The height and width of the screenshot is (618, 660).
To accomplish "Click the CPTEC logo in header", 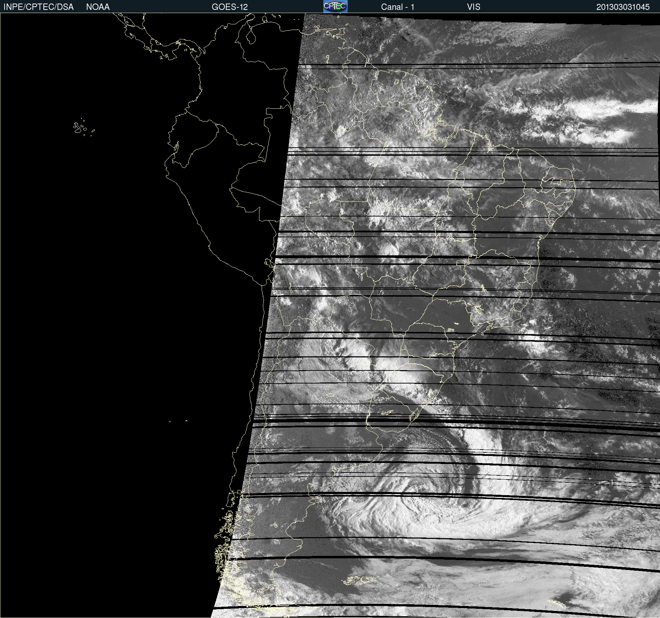I will point(335,6).
